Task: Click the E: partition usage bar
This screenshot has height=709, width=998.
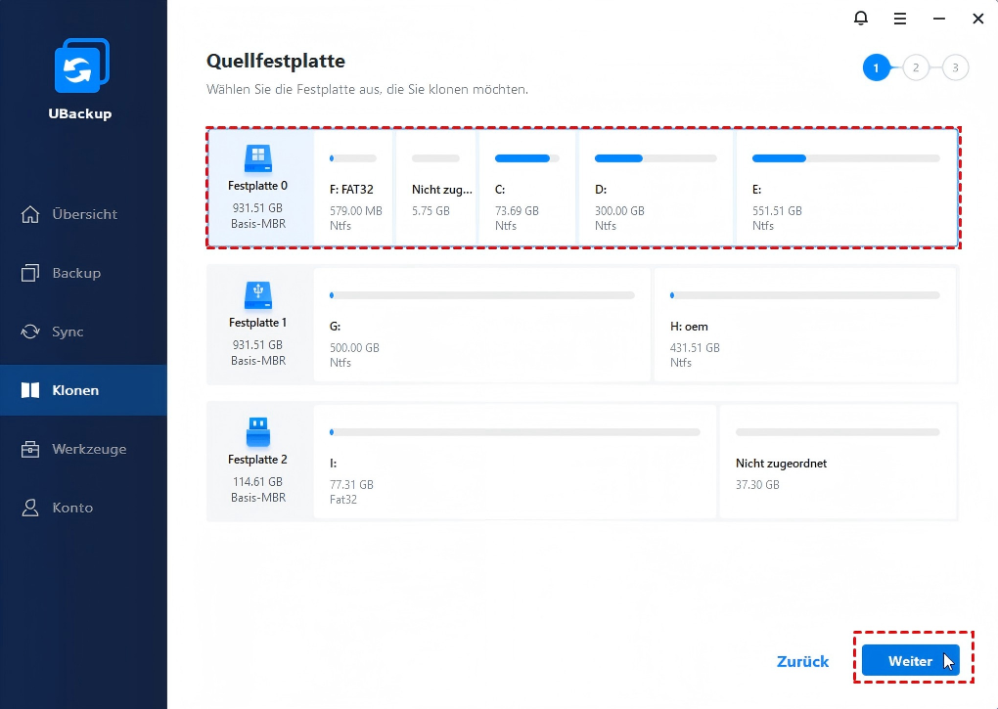Action: tap(845, 157)
